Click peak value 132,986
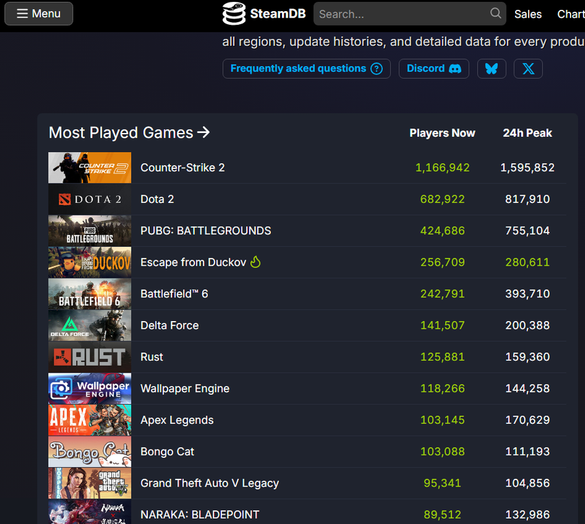The width and height of the screenshot is (585, 524). [x=527, y=515]
